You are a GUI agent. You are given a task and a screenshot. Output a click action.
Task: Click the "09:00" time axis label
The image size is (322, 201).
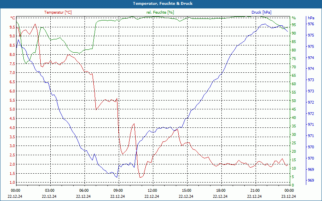coord(118,191)
